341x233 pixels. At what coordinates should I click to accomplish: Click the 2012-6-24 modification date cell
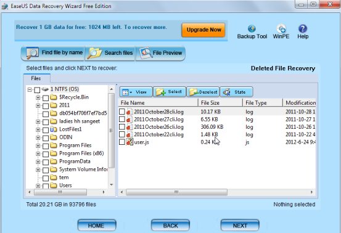300,142
